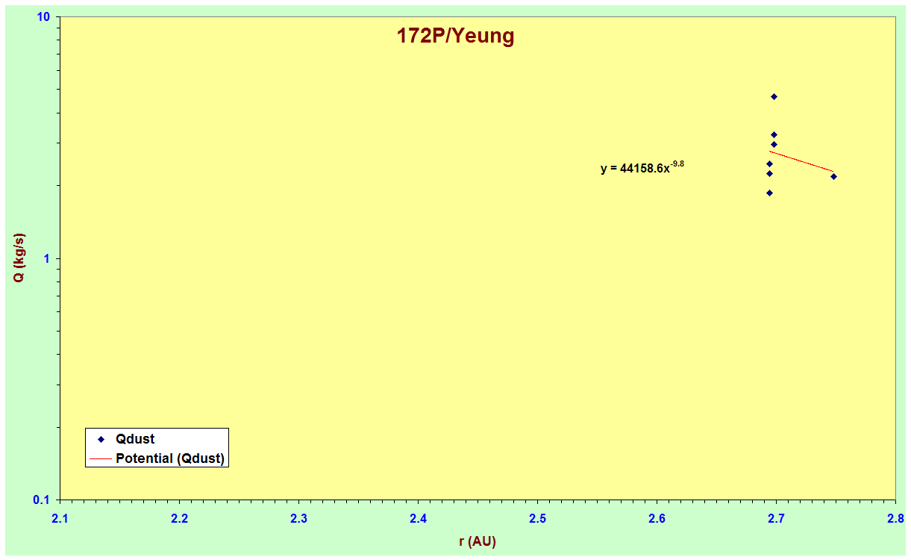Click the blue diamond marker in legend
Screen dimensions: 911x560
pos(101,439)
